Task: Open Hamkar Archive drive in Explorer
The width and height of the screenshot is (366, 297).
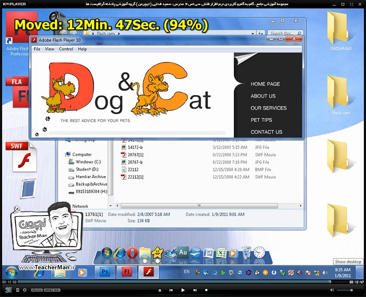Action: (91, 177)
